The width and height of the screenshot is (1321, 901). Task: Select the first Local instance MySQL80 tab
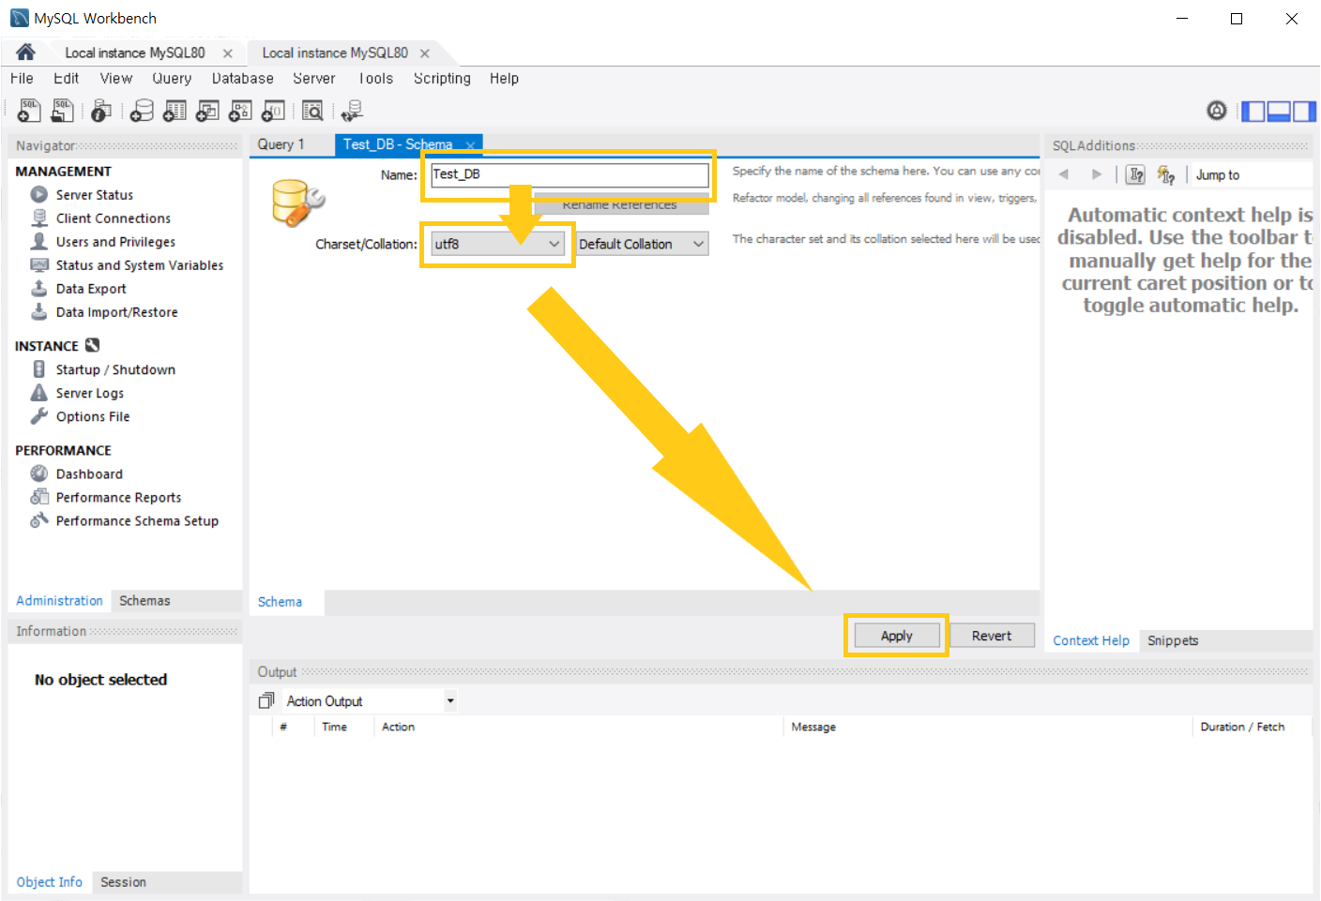tap(135, 53)
